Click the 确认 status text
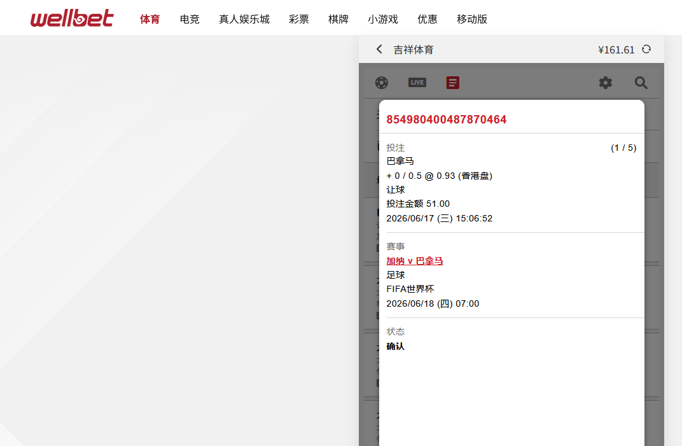The image size is (682, 446). [395, 346]
